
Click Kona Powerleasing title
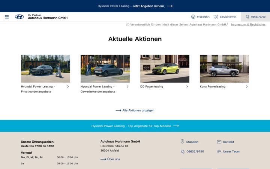[213, 87]
